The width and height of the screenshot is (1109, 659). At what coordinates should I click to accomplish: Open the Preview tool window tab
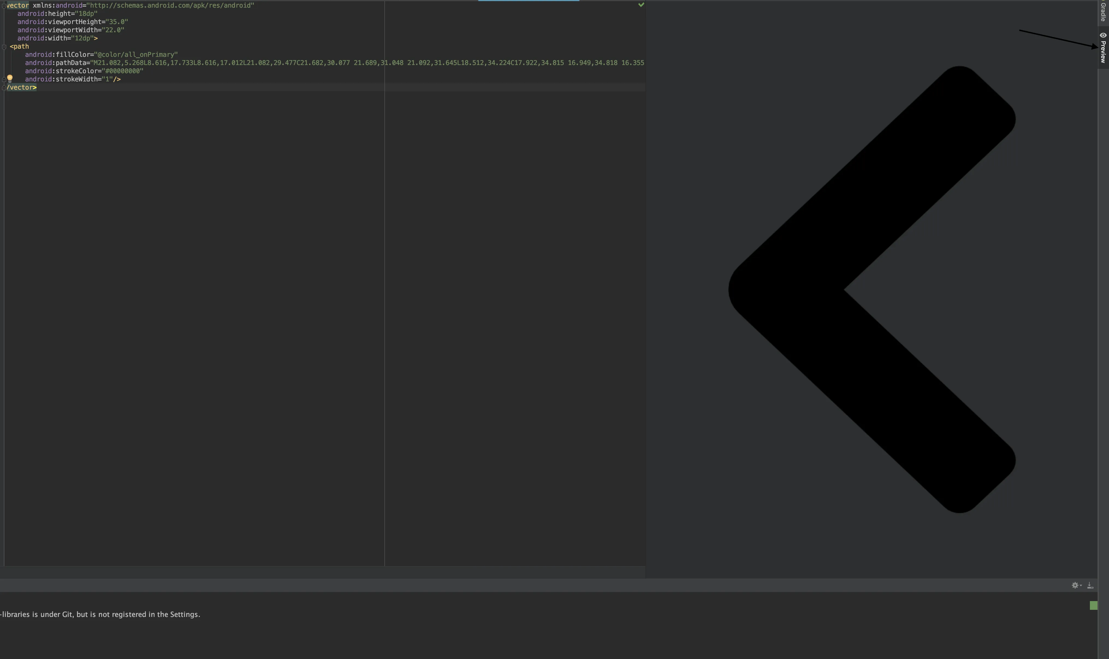[1103, 51]
